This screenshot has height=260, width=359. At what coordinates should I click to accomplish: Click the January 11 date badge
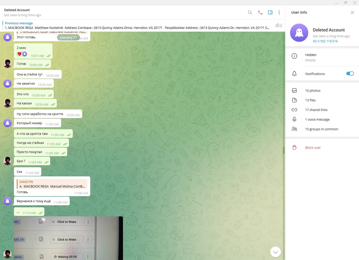[x=68, y=37]
